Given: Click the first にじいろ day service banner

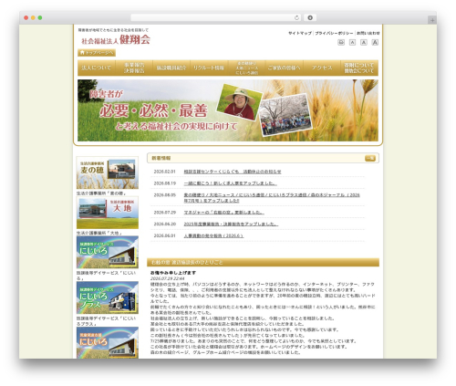Looking at the screenshot, I should click(x=108, y=252).
